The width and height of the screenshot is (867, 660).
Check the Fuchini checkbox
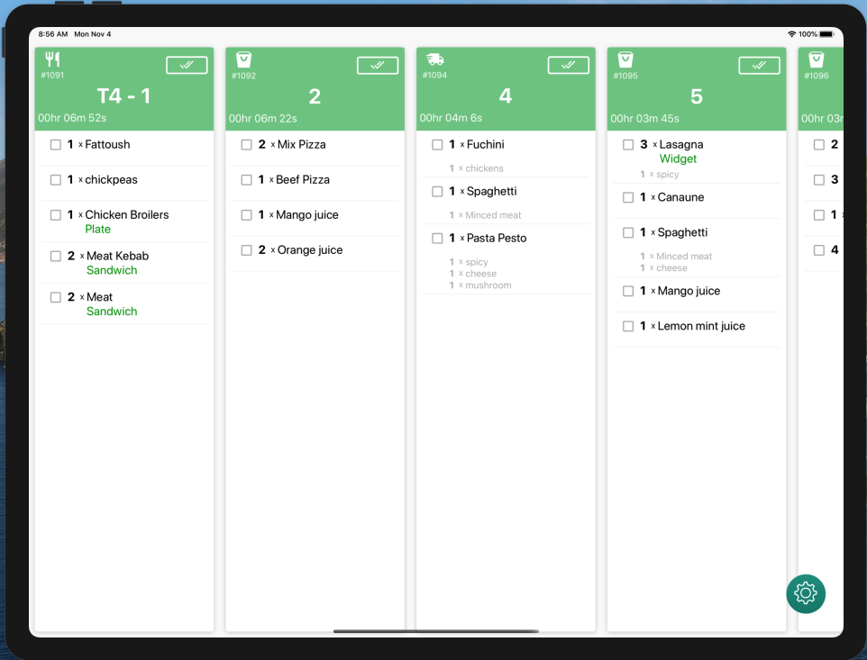tap(437, 145)
